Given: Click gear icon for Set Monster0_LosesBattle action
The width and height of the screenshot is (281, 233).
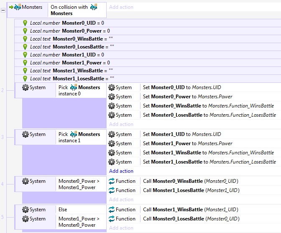Looking at the screenshot, I should pos(112,115).
